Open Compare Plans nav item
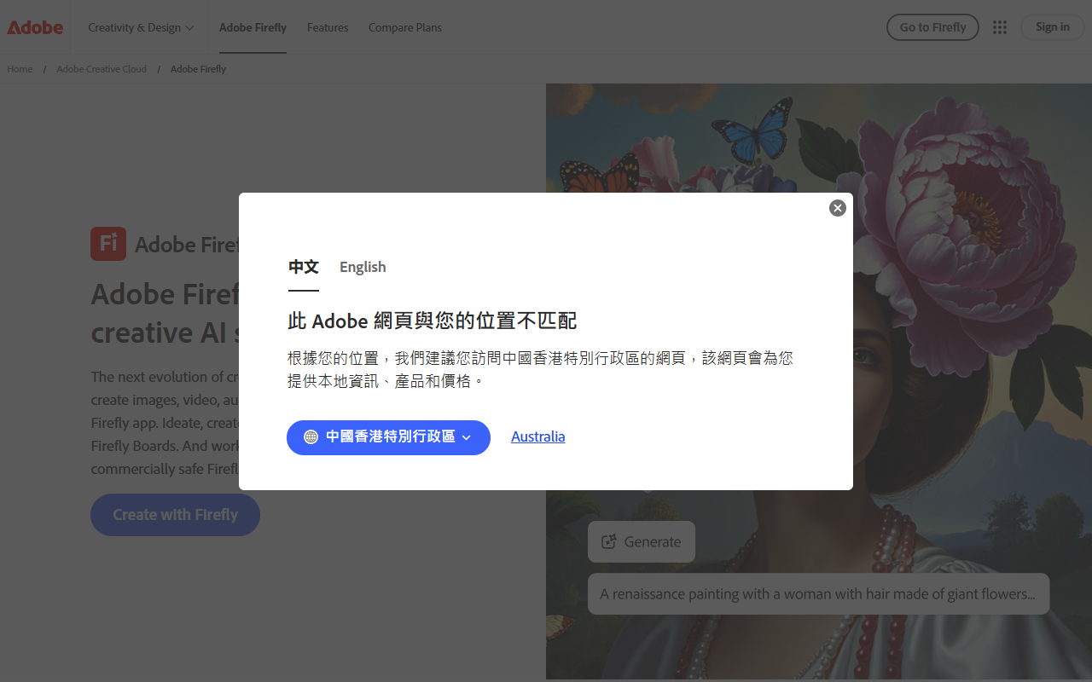The image size is (1092, 682). coord(405,27)
